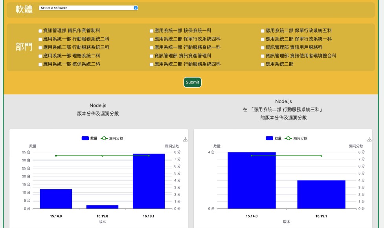Check the standalone 應用系統二部 checkbox
Viewport: 384px width, 228px height.
(x=263, y=65)
